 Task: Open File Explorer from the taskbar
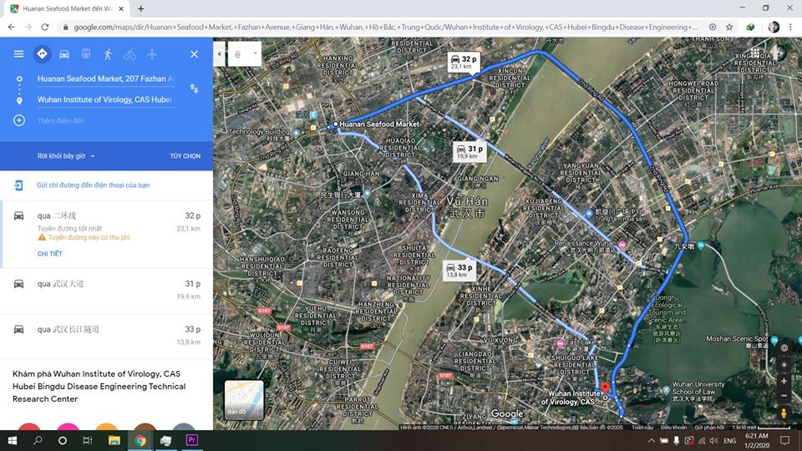pos(114,440)
